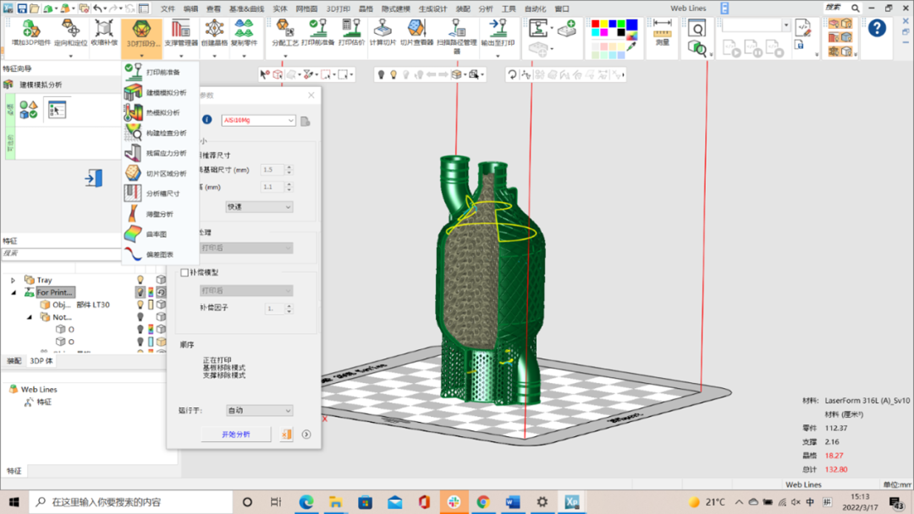Open the 分析 menu

click(486, 8)
